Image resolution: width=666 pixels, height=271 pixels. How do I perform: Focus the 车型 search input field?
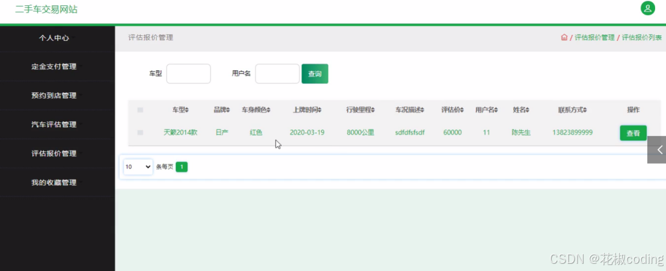(x=188, y=74)
